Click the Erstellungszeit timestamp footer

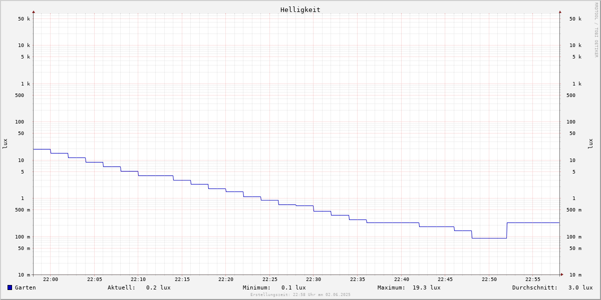pyautogui.click(x=300, y=295)
